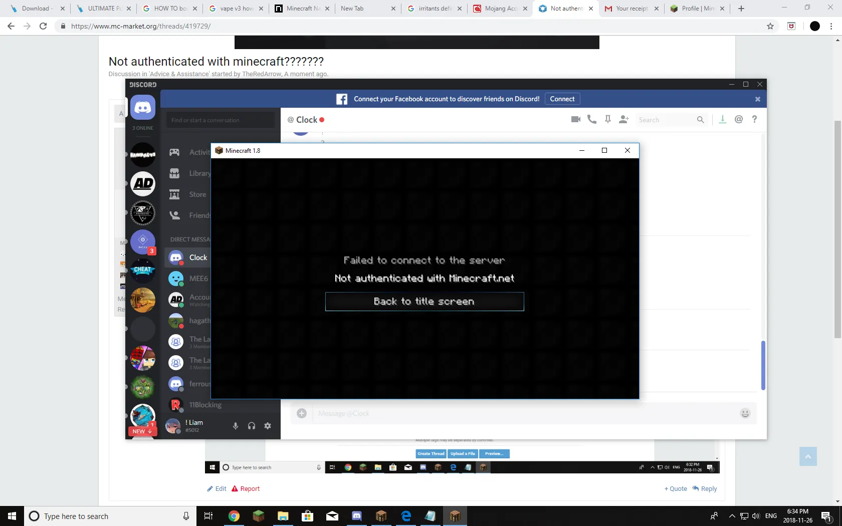Open the Clock direct message
Screen dimensions: 842x526
click(x=198, y=257)
